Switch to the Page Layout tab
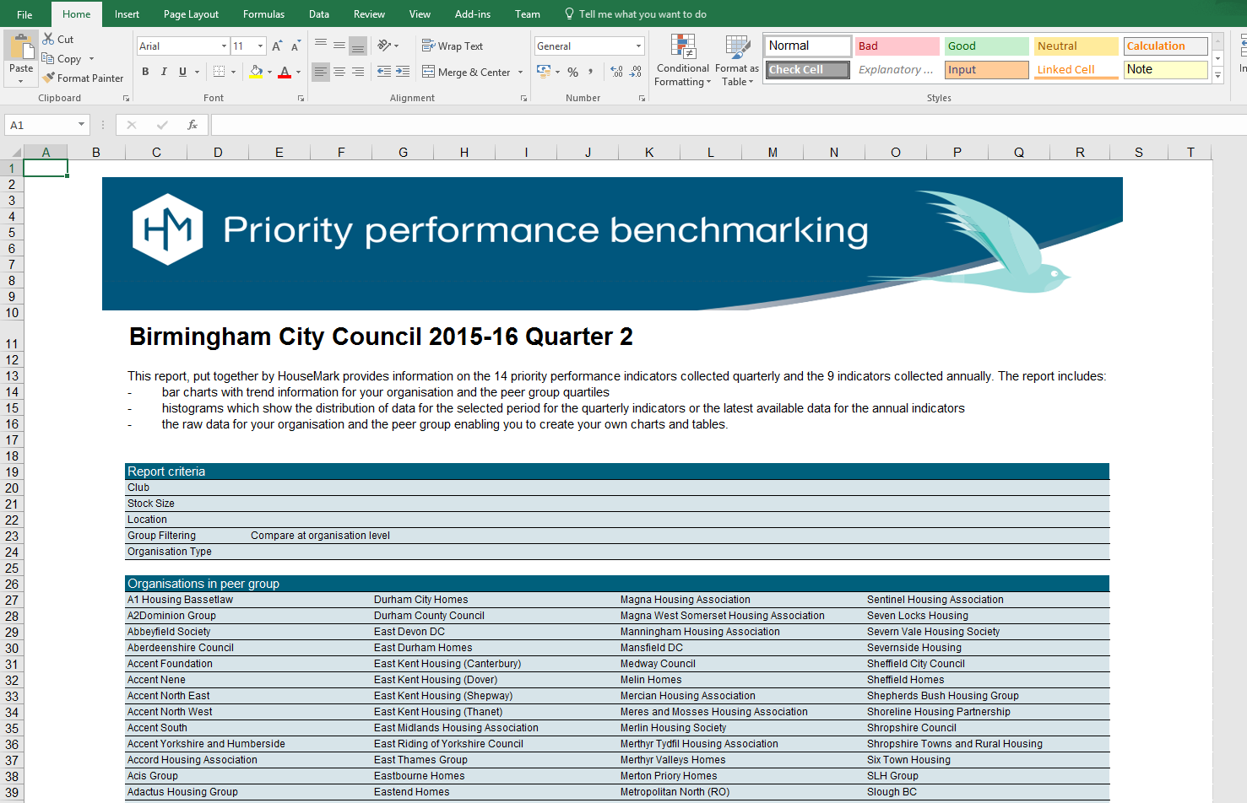Viewport: 1247px width, 803px height. coord(191,14)
